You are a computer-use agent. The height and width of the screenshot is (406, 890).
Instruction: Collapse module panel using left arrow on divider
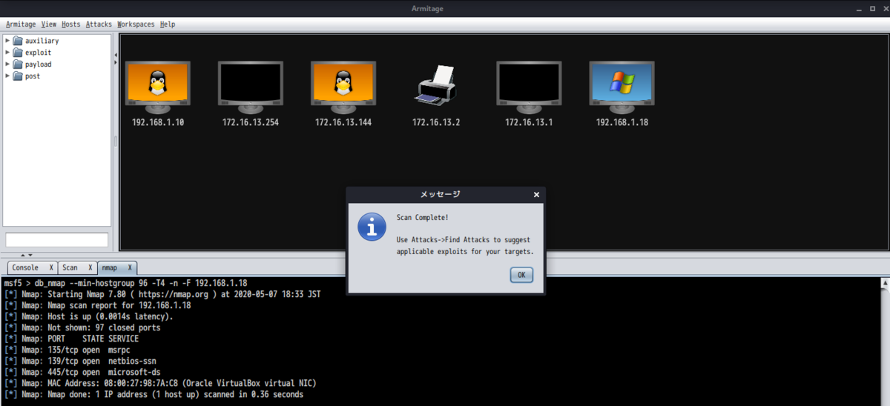pos(115,56)
